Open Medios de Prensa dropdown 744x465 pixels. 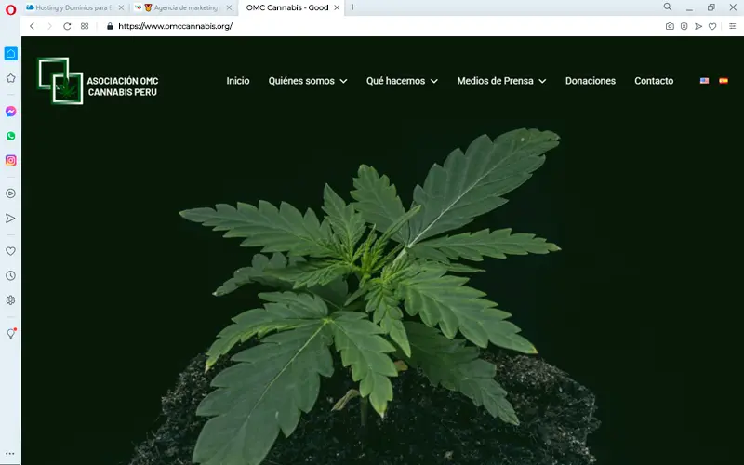(x=501, y=81)
